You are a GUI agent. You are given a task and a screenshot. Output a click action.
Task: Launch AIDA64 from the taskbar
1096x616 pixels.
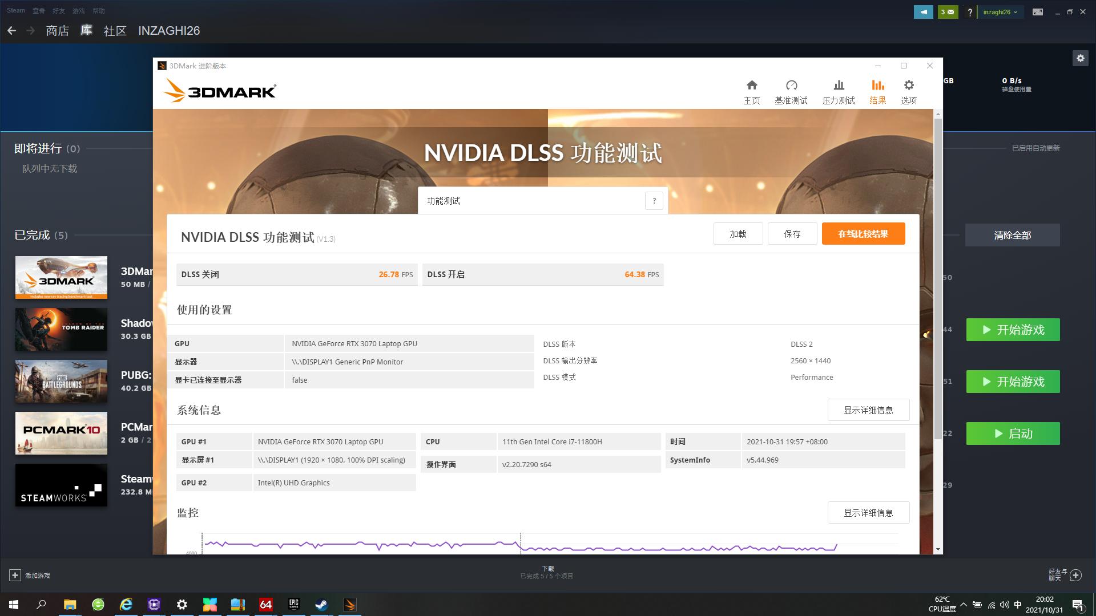click(x=265, y=605)
